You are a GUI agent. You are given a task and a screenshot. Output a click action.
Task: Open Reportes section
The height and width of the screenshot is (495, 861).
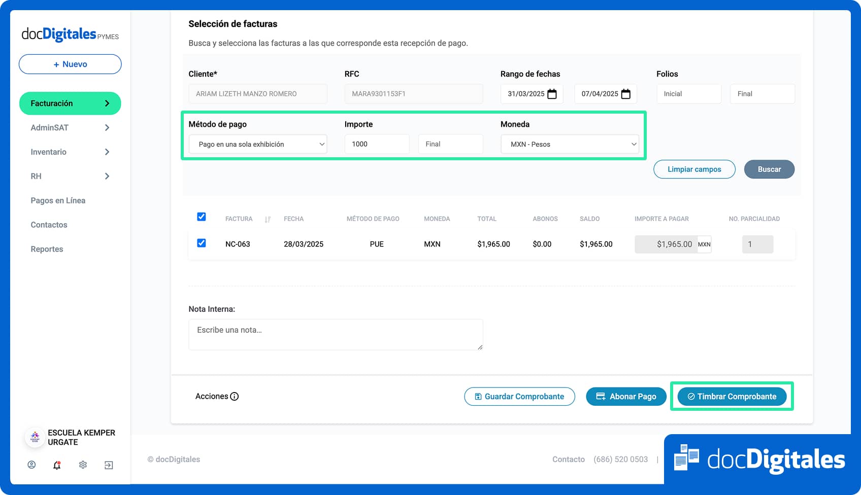click(47, 249)
